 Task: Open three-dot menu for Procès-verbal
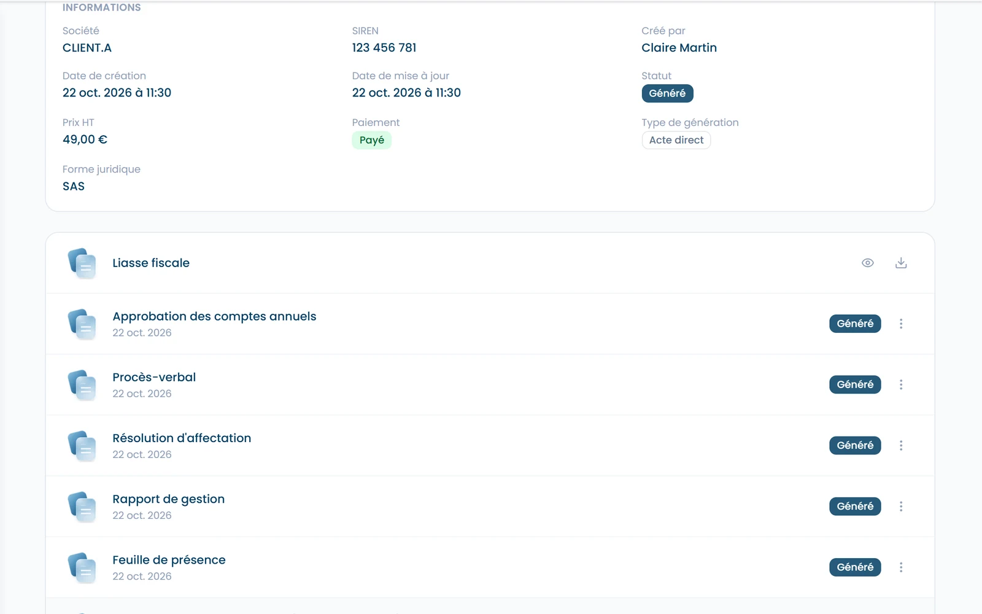901,384
